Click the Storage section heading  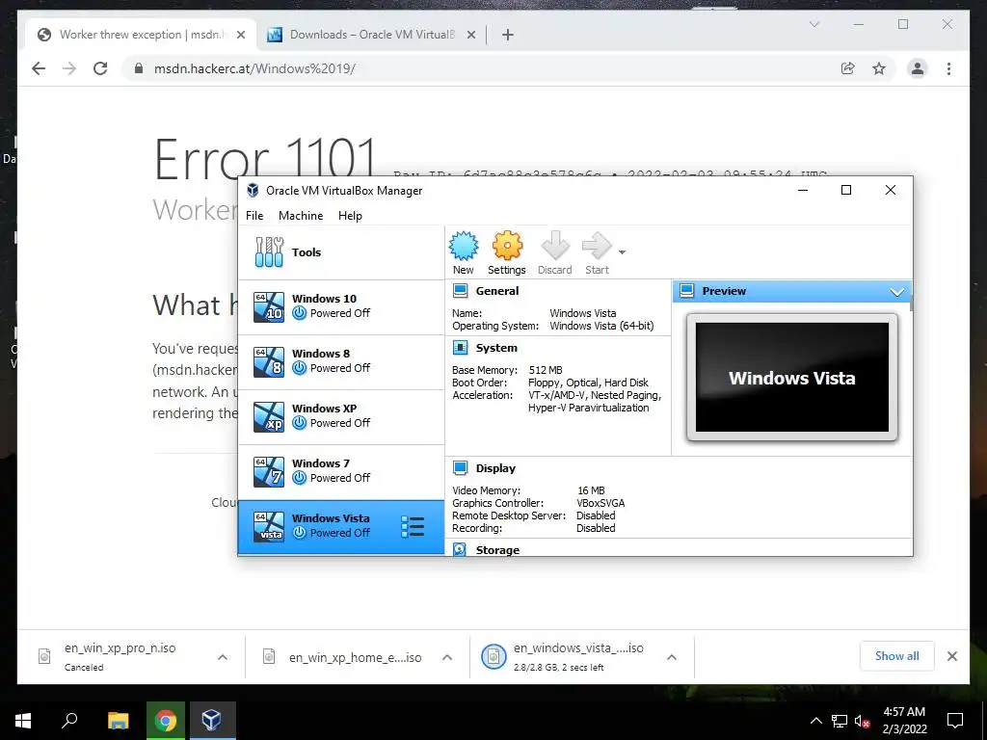(x=497, y=550)
